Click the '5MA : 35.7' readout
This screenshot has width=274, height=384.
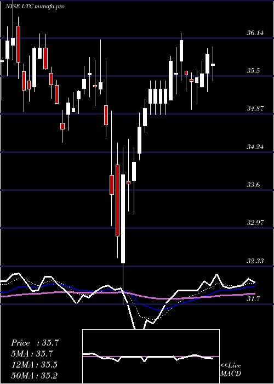[32, 354]
